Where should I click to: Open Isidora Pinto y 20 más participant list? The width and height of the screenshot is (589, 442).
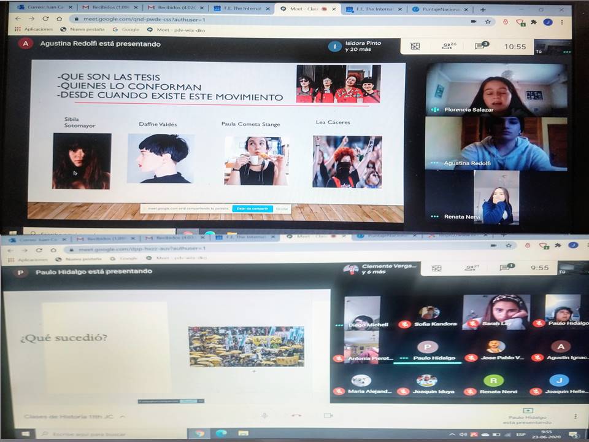tap(355, 46)
